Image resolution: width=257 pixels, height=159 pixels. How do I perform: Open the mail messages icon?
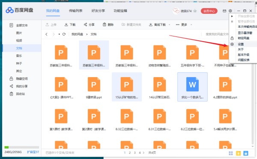(x=224, y=11)
